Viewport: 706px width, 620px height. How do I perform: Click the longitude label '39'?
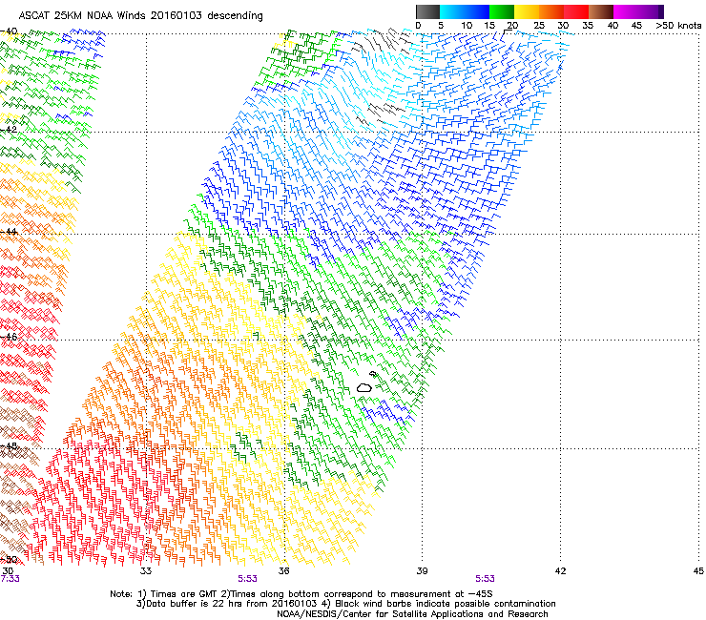(x=422, y=571)
